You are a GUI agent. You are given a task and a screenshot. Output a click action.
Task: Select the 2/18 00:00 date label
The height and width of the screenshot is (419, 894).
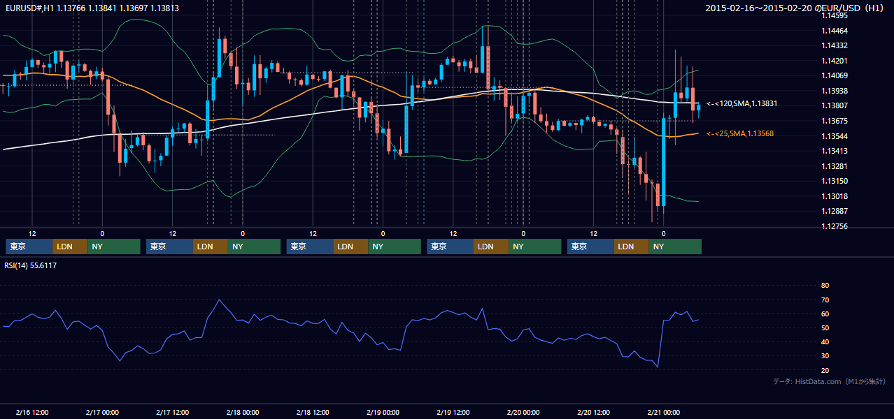[243, 412]
